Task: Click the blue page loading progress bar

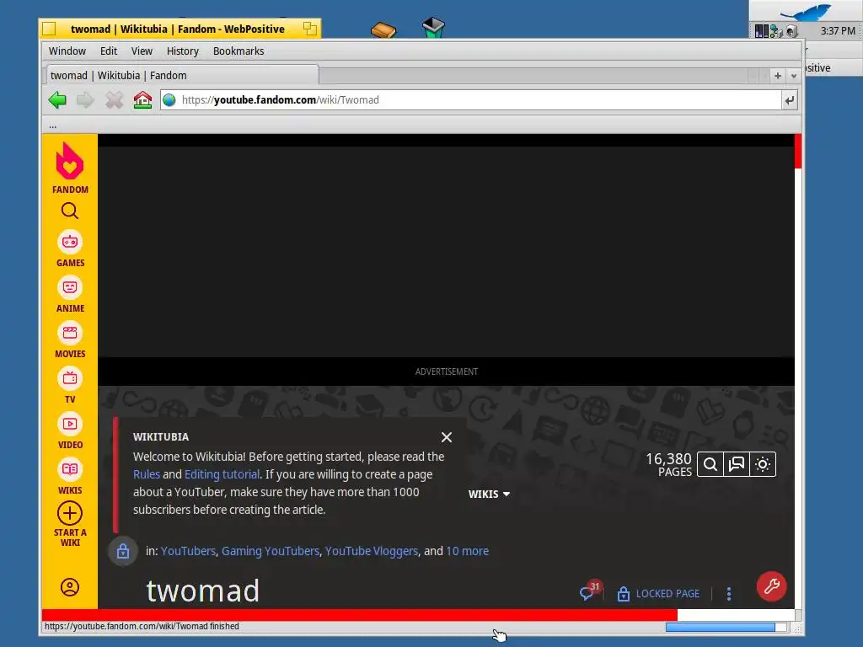Action: pyautogui.click(x=726, y=627)
